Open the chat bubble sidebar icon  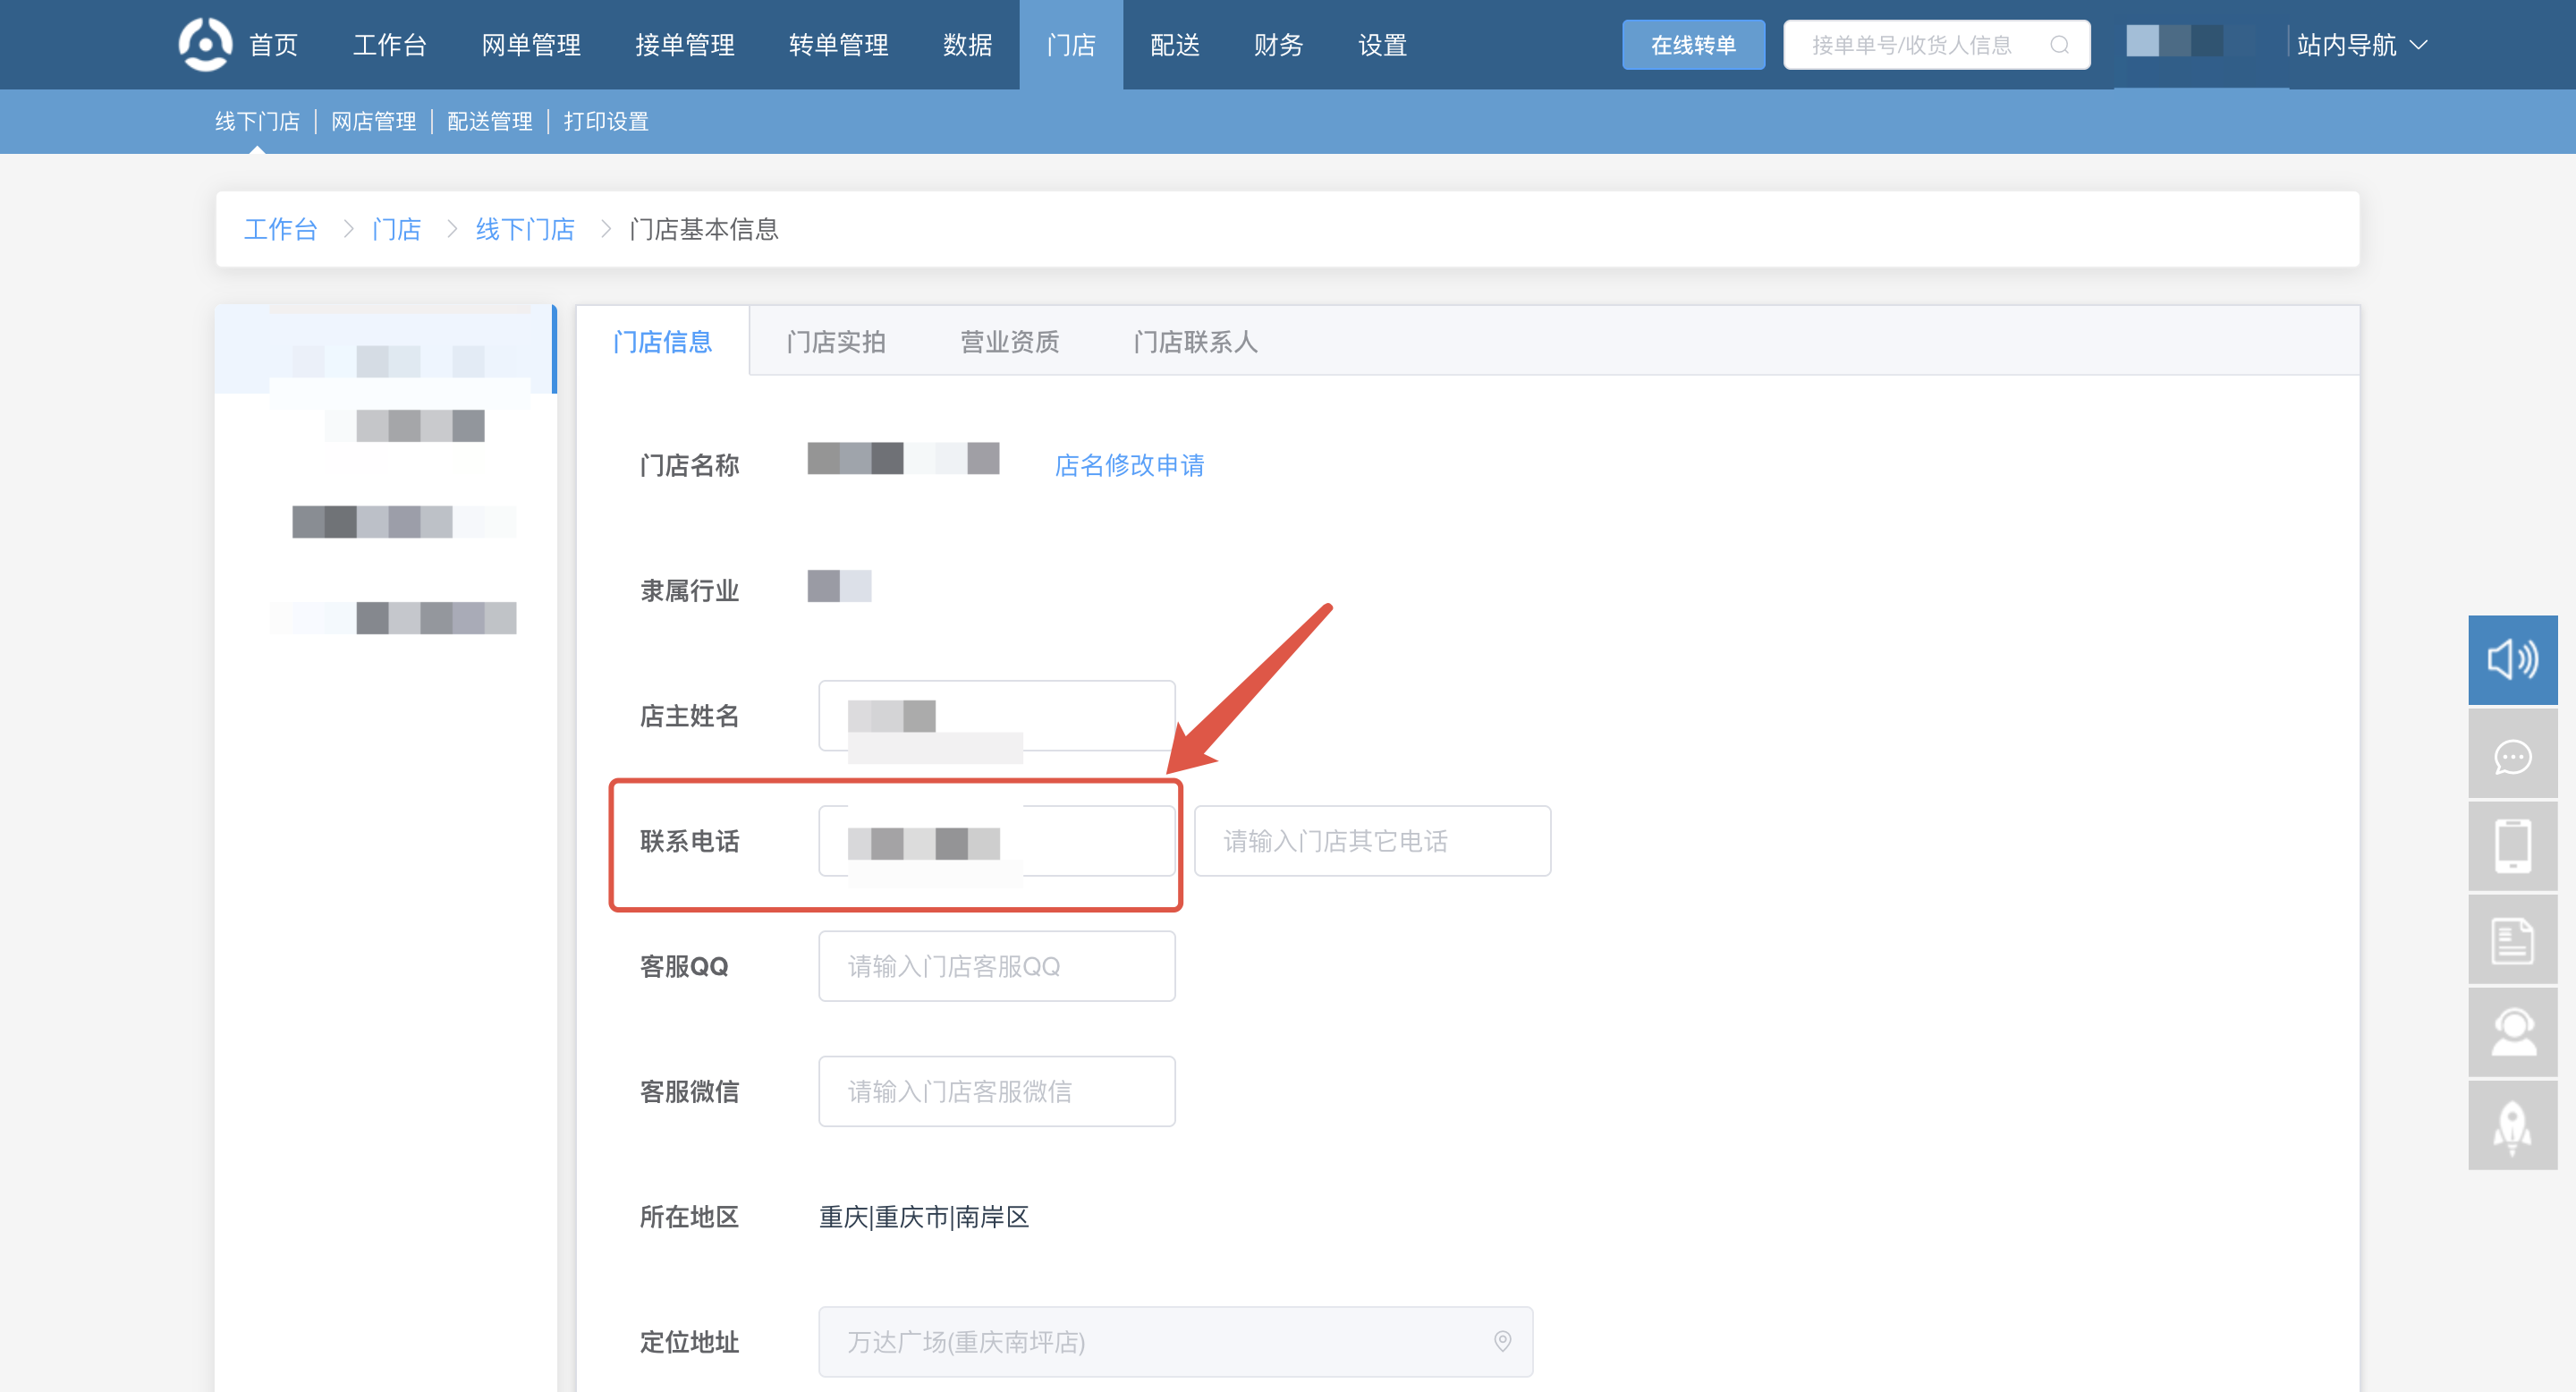pyautogui.click(x=2512, y=756)
